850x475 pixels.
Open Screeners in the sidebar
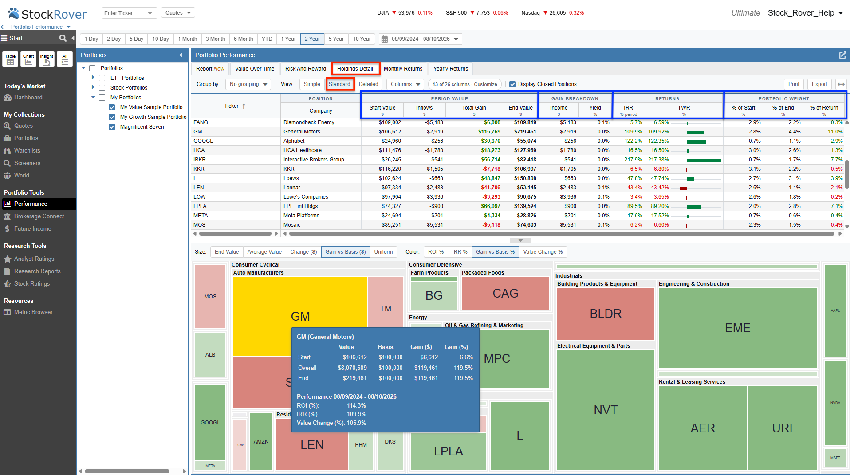tap(27, 163)
